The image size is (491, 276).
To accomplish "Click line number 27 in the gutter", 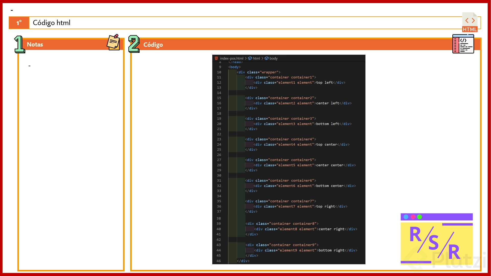I will 219,160.
